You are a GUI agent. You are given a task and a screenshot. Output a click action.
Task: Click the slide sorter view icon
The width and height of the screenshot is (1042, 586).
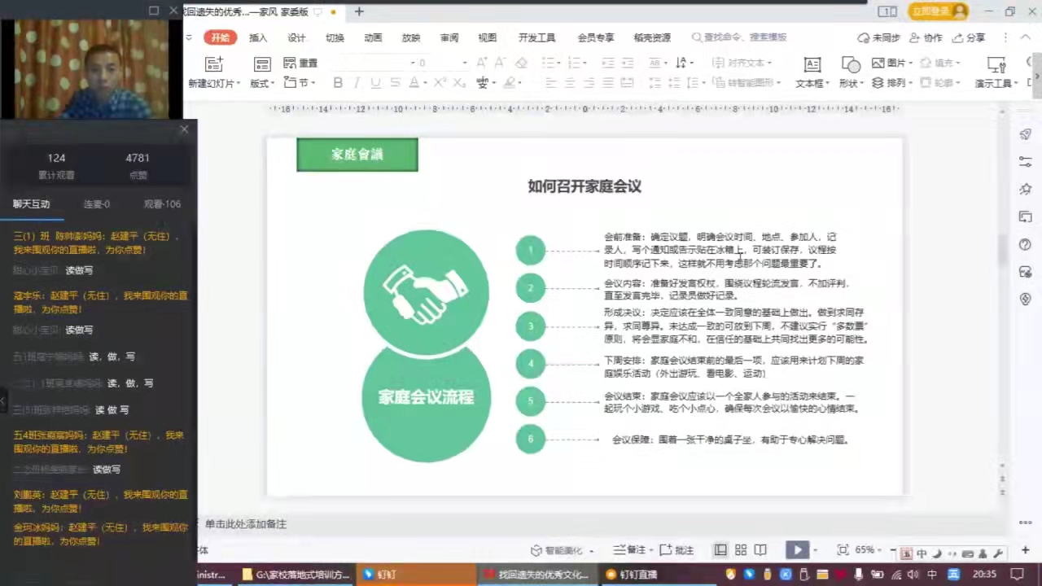point(740,550)
